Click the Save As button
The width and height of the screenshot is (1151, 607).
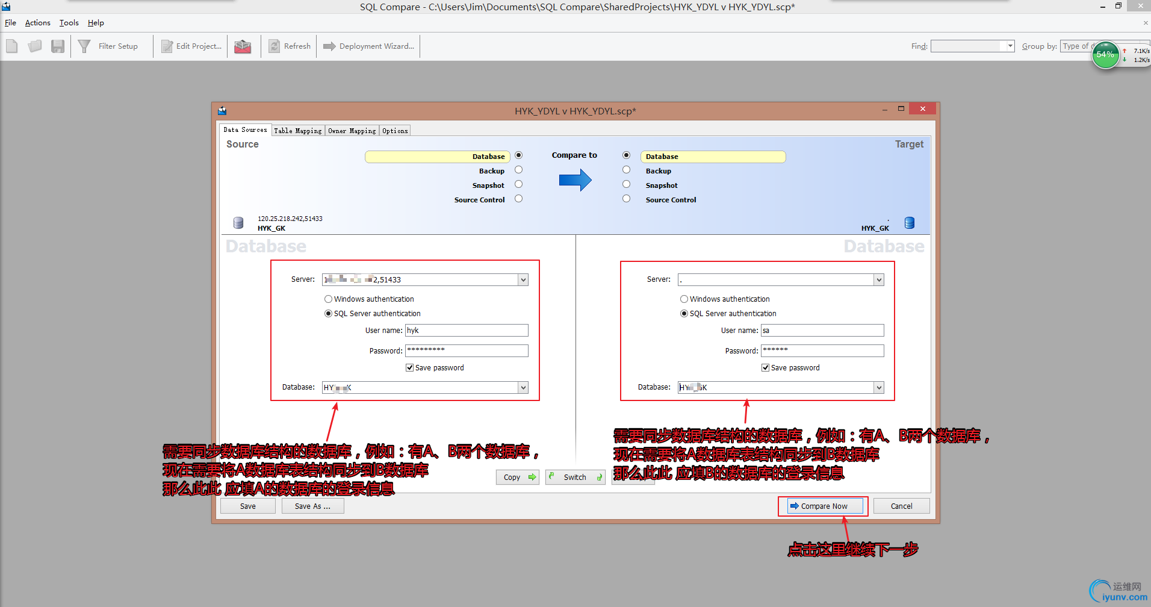click(312, 506)
